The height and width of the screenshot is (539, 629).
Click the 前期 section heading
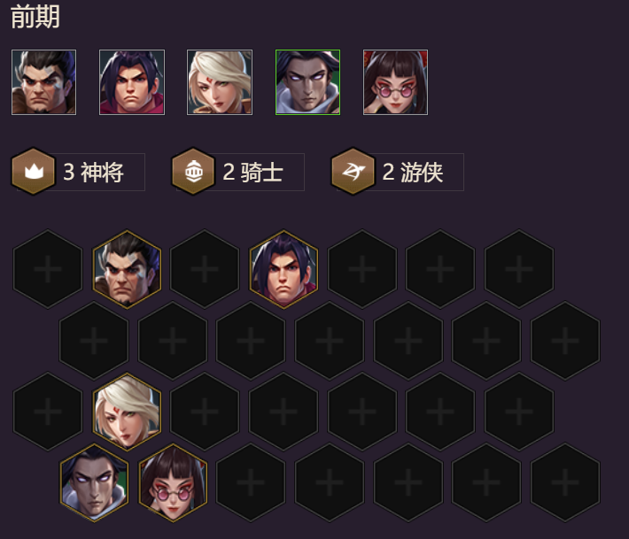click(35, 17)
